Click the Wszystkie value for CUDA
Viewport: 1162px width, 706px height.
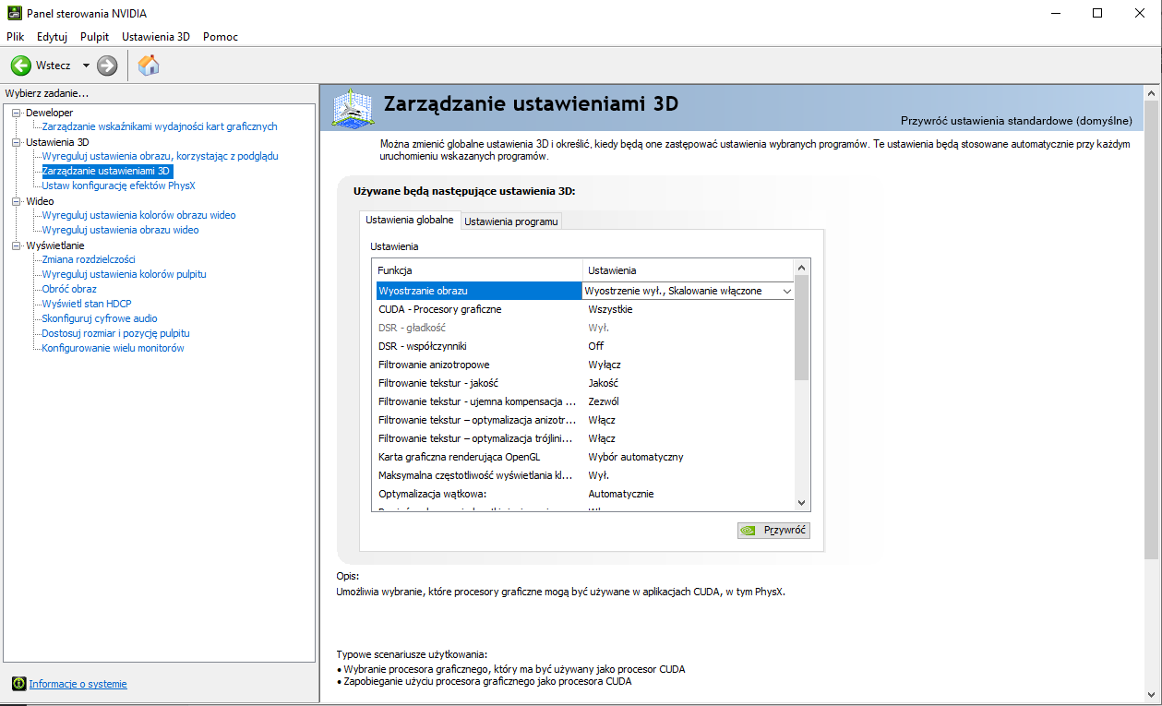610,309
